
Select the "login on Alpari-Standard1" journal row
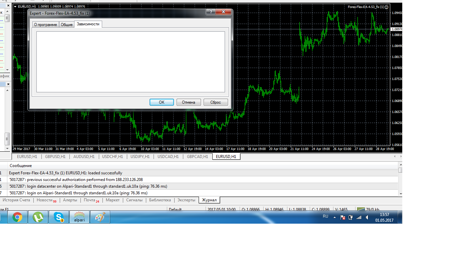pyautogui.click(x=199, y=193)
